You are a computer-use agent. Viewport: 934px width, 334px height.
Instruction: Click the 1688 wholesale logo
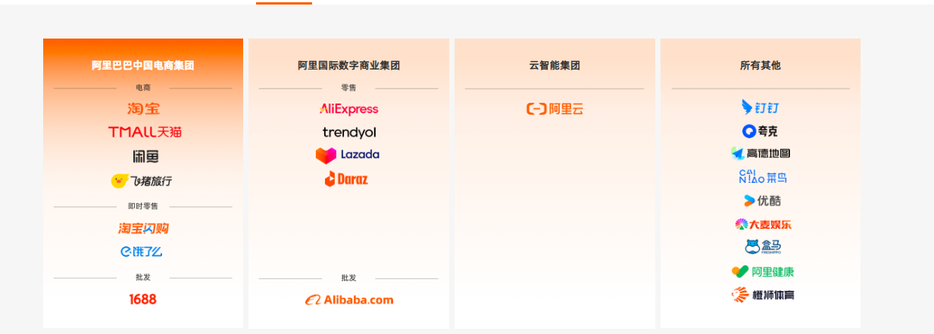point(142,299)
